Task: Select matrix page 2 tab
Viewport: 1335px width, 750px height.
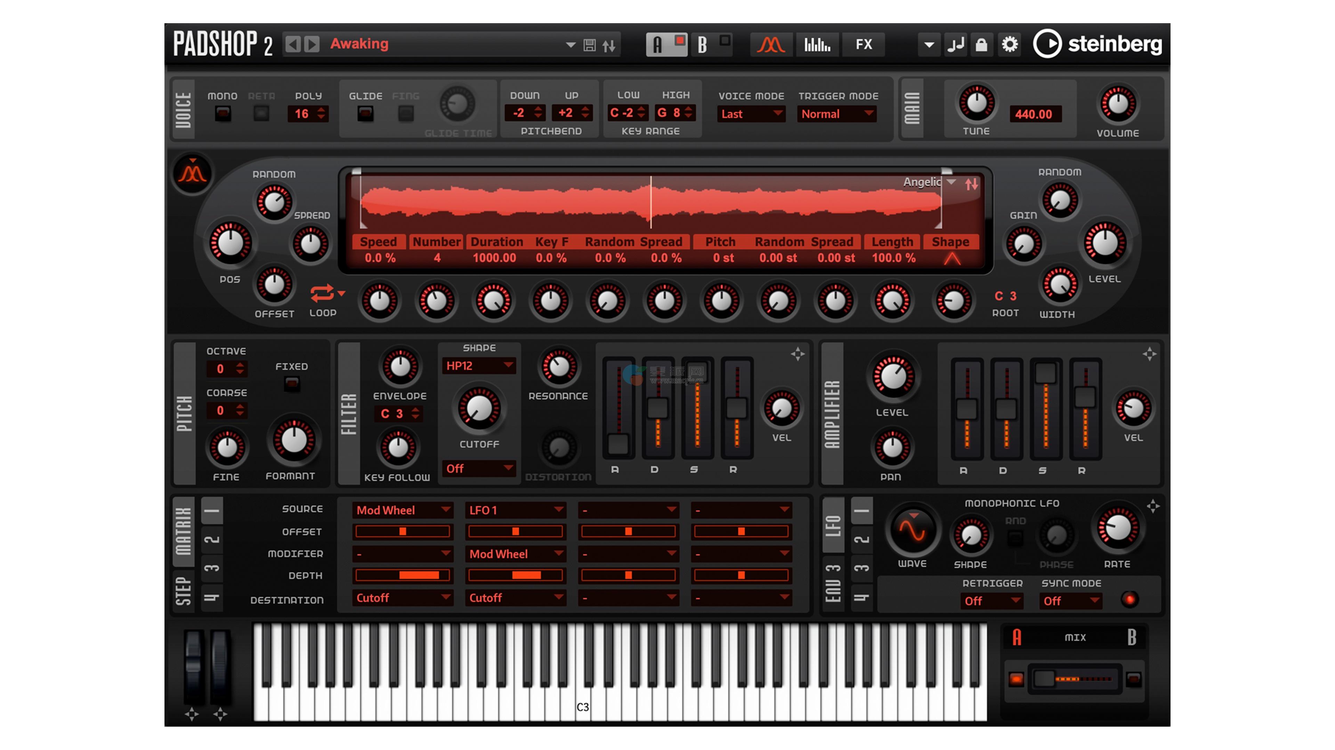Action: click(212, 540)
